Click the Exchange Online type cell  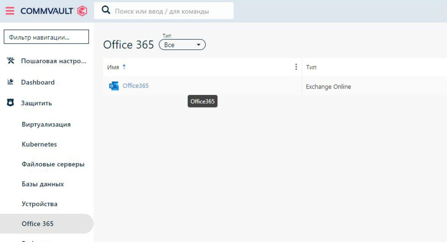328,87
